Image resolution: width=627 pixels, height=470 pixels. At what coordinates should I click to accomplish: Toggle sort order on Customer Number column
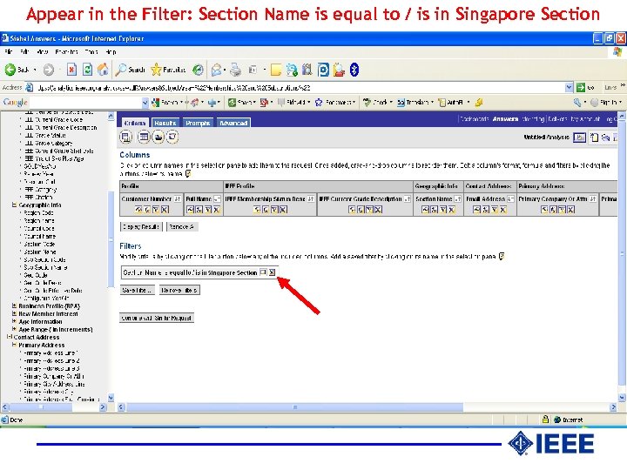pos(177,198)
